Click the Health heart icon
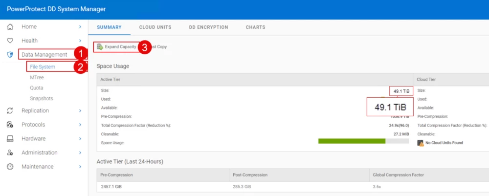The height and width of the screenshot is (196, 489). tap(10, 41)
